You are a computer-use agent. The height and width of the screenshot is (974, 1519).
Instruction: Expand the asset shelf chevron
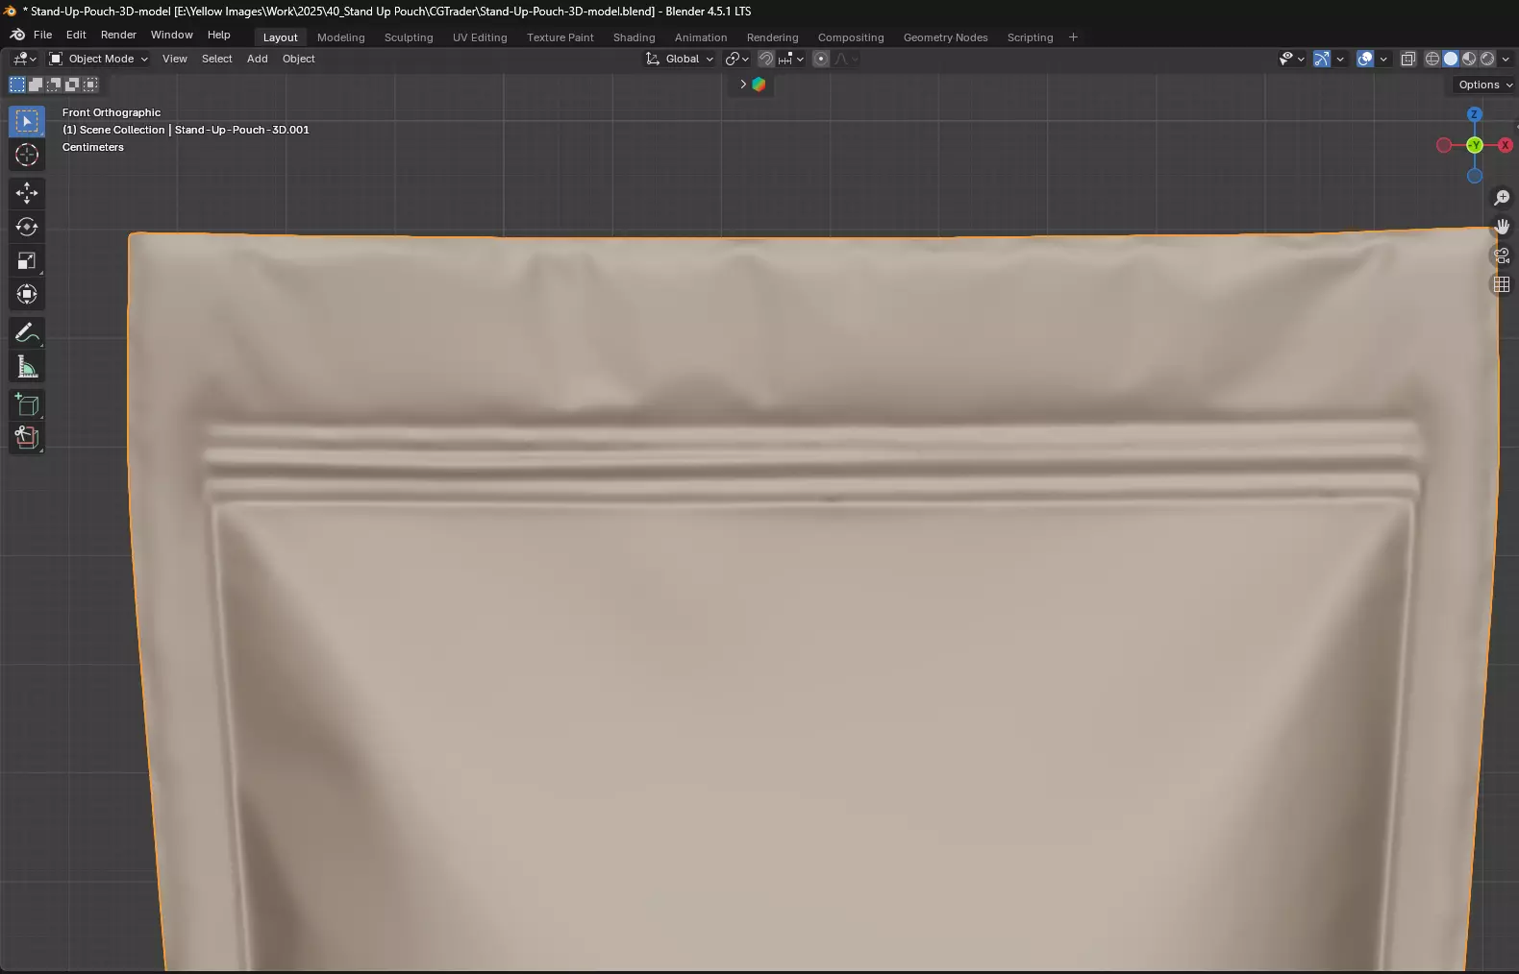(x=743, y=85)
